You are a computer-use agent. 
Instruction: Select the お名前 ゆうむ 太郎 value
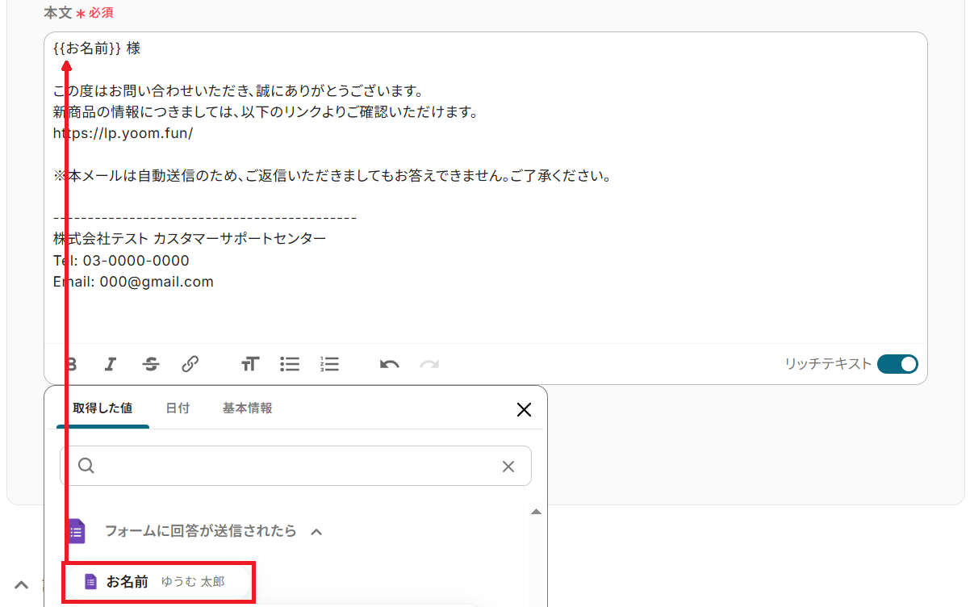[x=158, y=582]
